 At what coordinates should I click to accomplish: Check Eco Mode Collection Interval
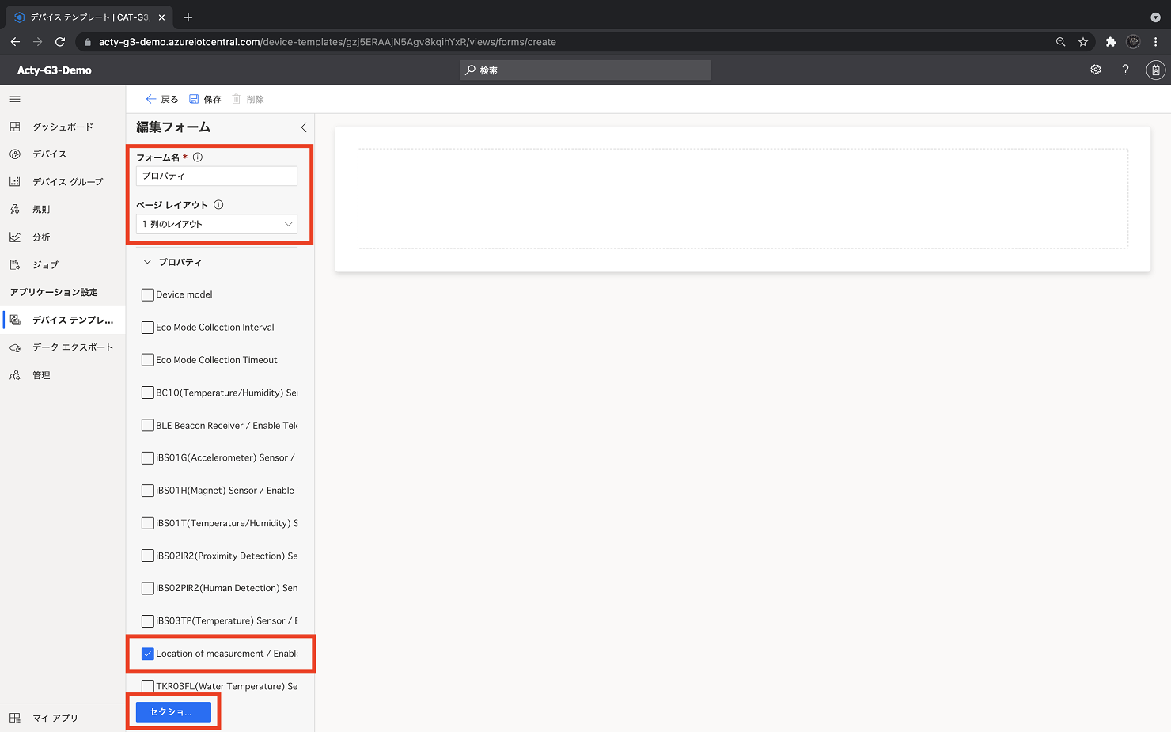(148, 328)
